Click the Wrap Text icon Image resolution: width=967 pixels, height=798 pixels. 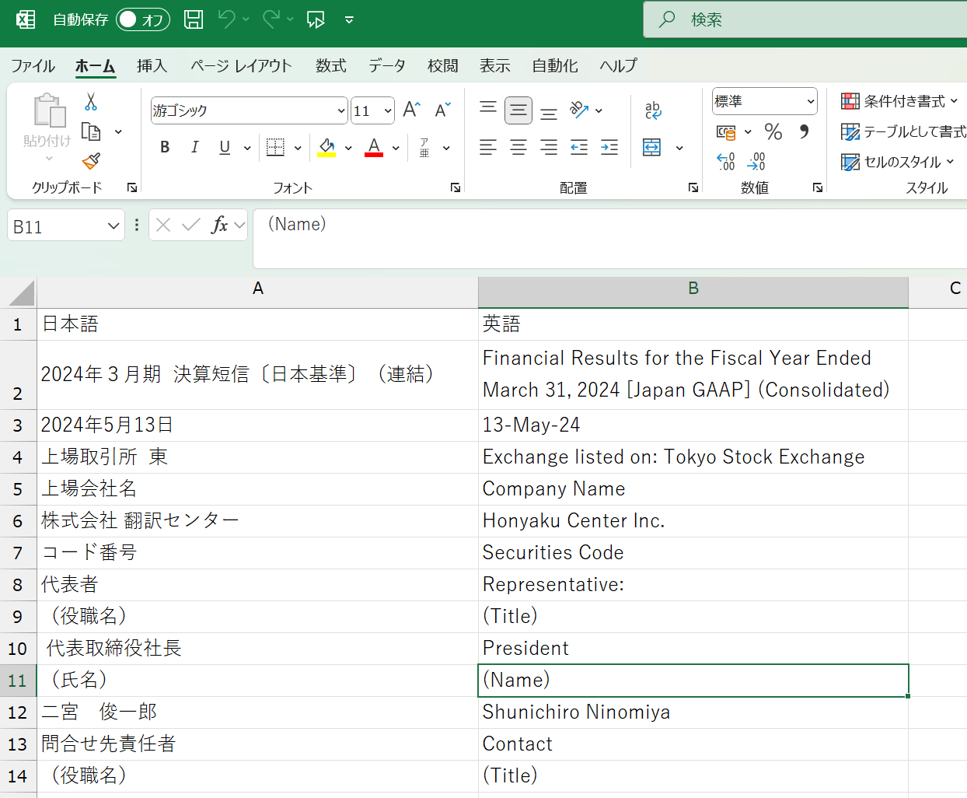click(653, 110)
